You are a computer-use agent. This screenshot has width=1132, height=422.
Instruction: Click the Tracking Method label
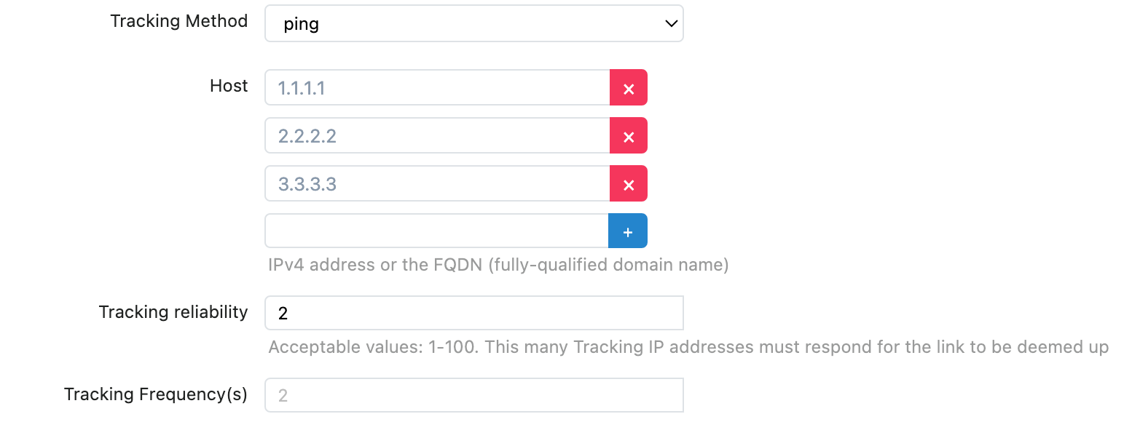tap(178, 21)
